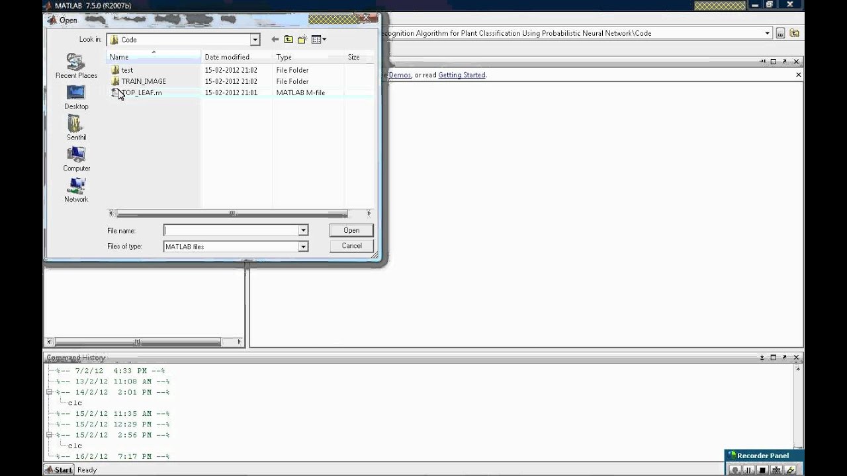This screenshot has width=847, height=476.
Task: Click the Recorder Panel globe logo
Action: [732, 456]
